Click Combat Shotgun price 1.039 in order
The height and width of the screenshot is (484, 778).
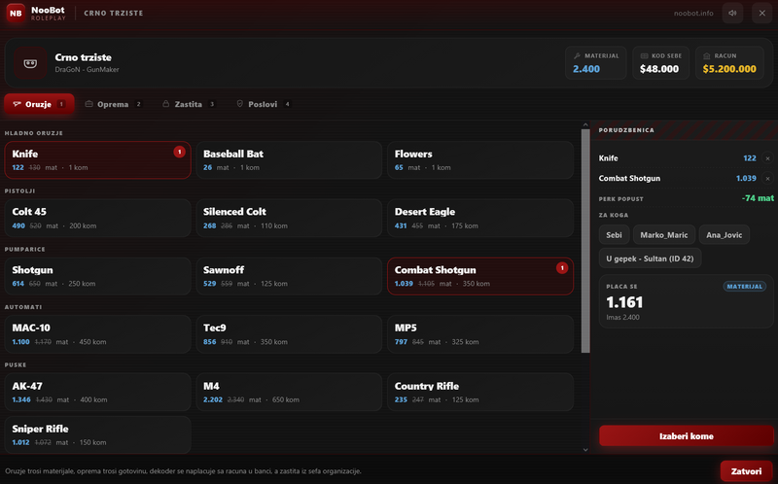pyautogui.click(x=746, y=179)
